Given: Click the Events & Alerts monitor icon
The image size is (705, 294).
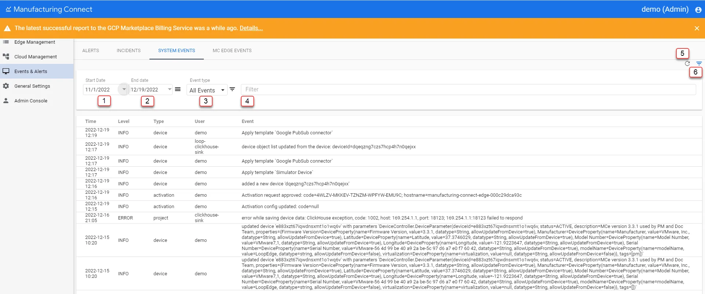Looking at the screenshot, I should [6, 71].
